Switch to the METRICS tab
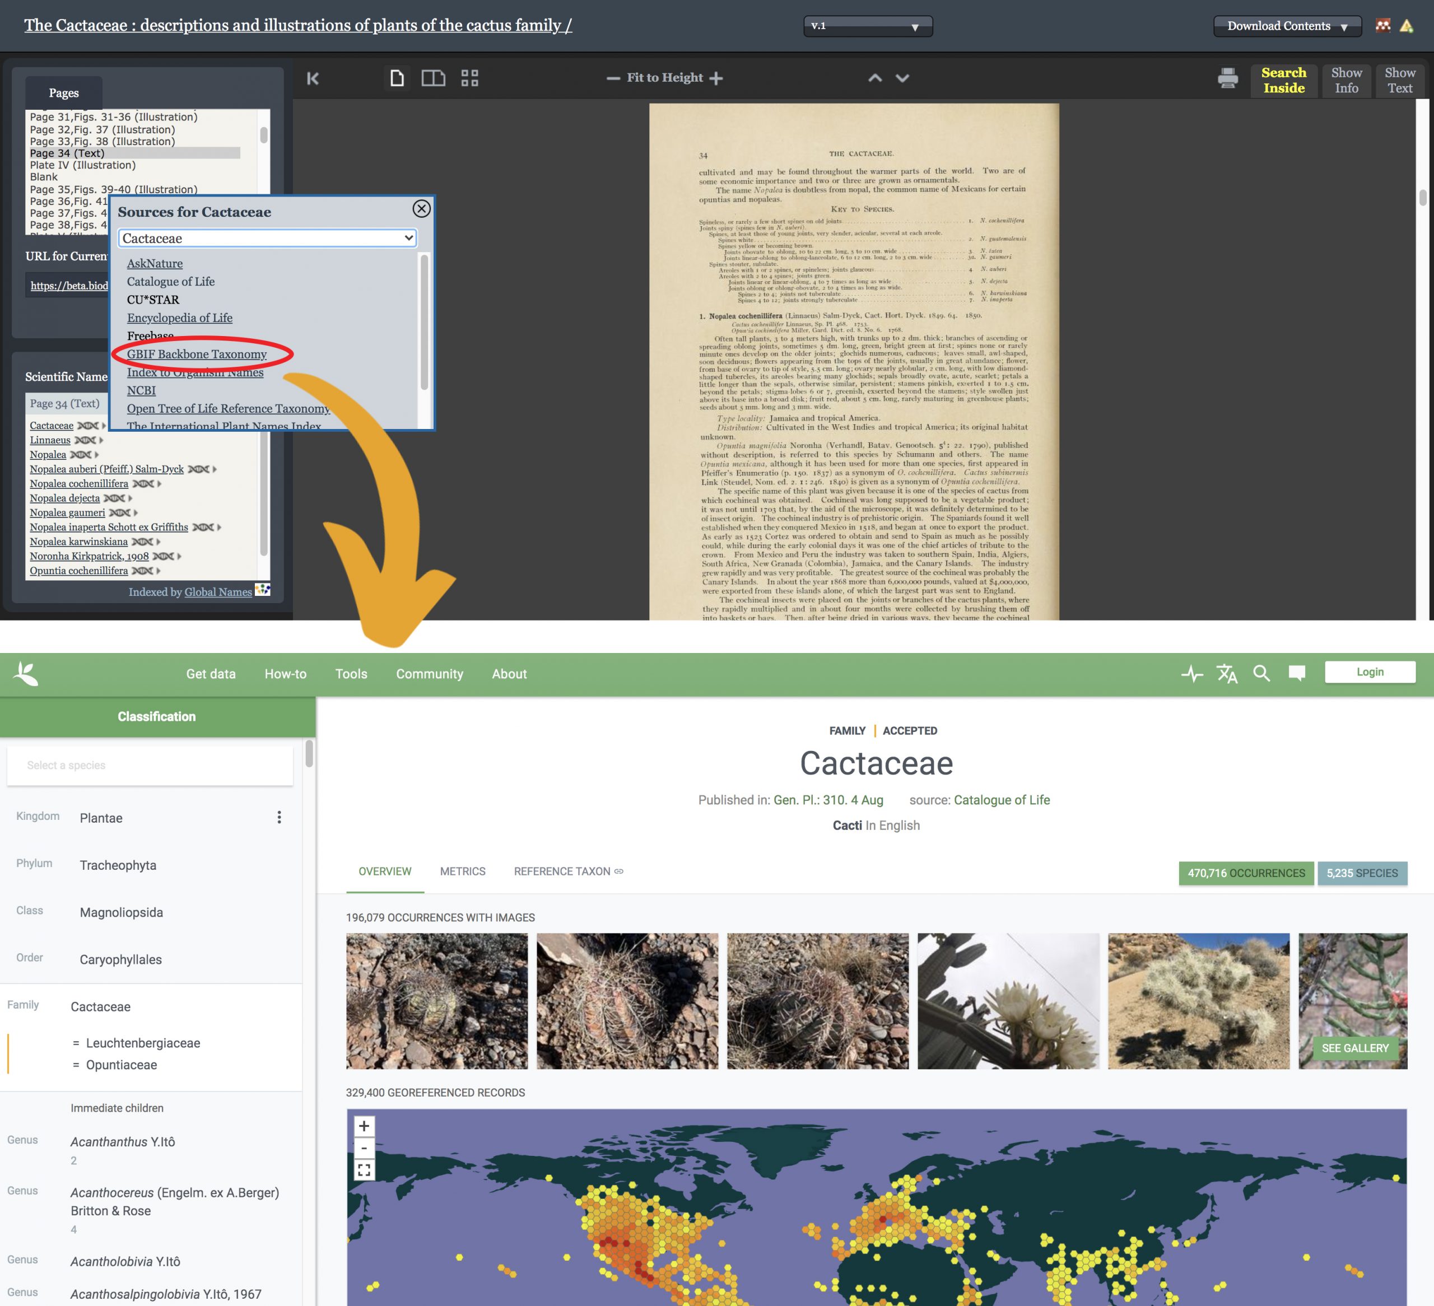This screenshot has width=1434, height=1306. [x=462, y=871]
